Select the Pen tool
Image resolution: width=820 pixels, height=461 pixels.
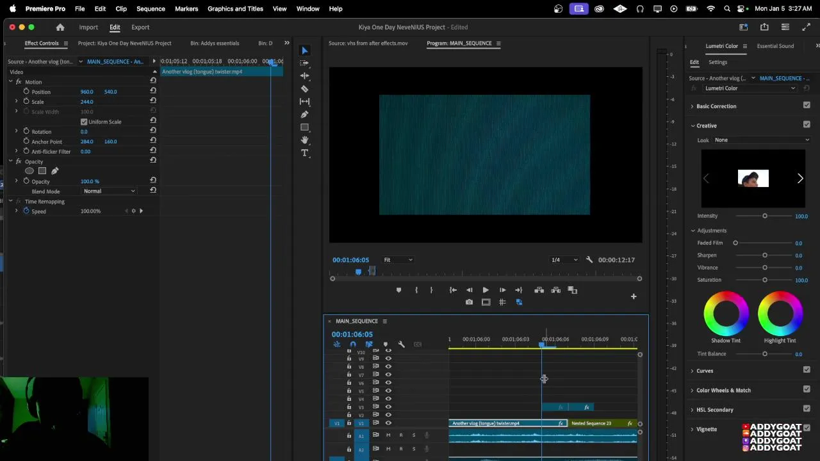click(x=305, y=115)
